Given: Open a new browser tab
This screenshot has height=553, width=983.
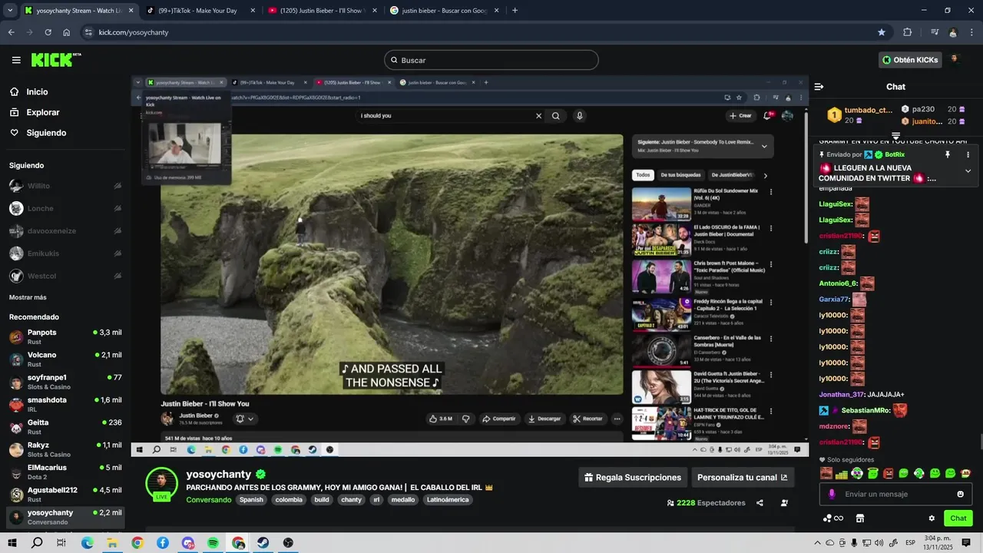Looking at the screenshot, I should point(515,11).
